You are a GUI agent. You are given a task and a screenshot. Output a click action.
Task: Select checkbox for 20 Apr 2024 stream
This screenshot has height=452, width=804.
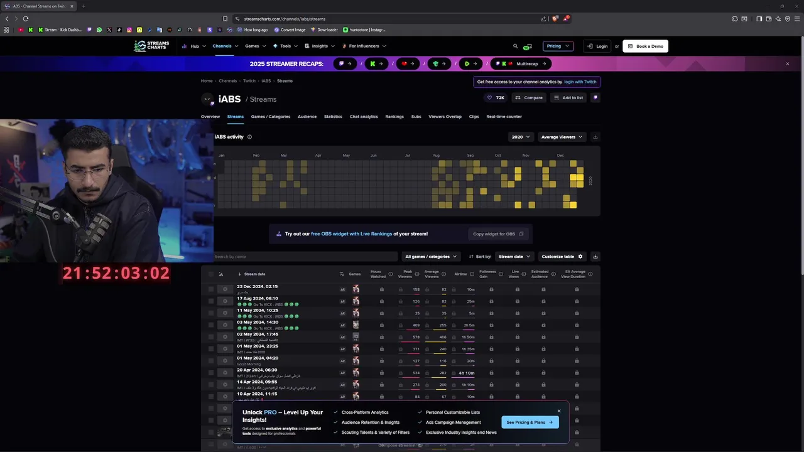point(211,373)
